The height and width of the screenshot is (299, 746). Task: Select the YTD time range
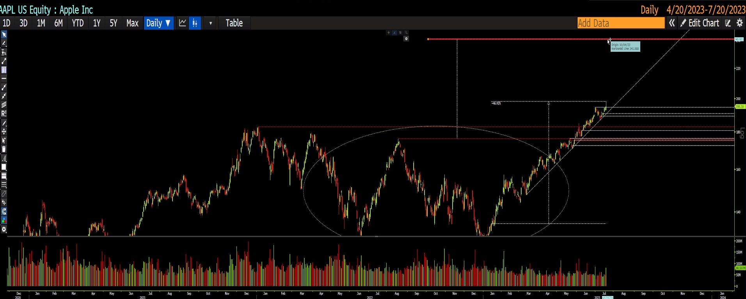[78, 23]
